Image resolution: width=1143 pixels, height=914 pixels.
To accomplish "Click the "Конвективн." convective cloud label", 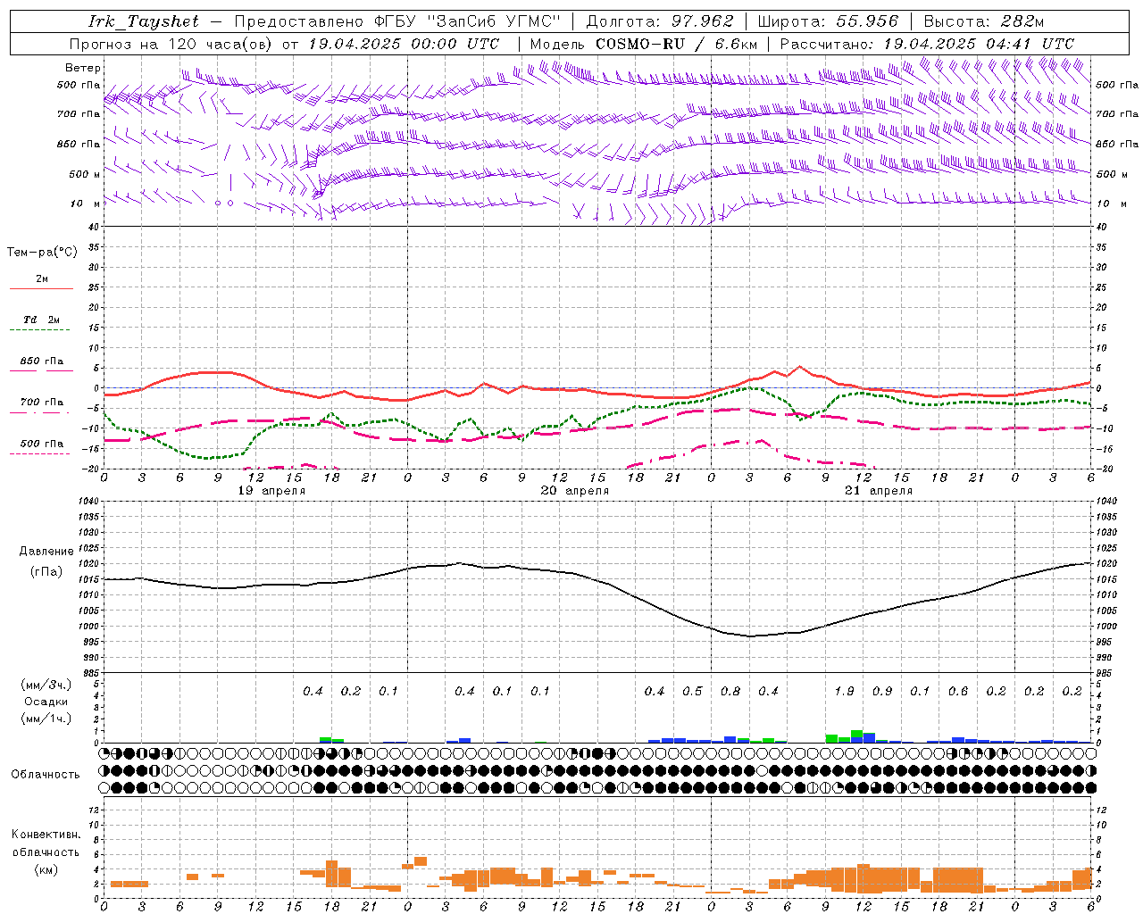I will pyautogui.click(x=46, y=835).
